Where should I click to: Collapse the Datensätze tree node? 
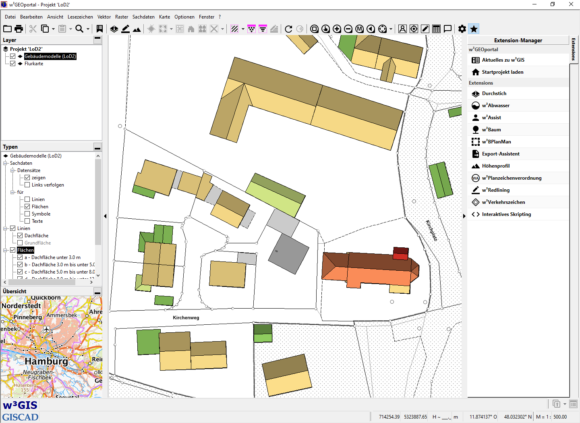coord(13,170)
